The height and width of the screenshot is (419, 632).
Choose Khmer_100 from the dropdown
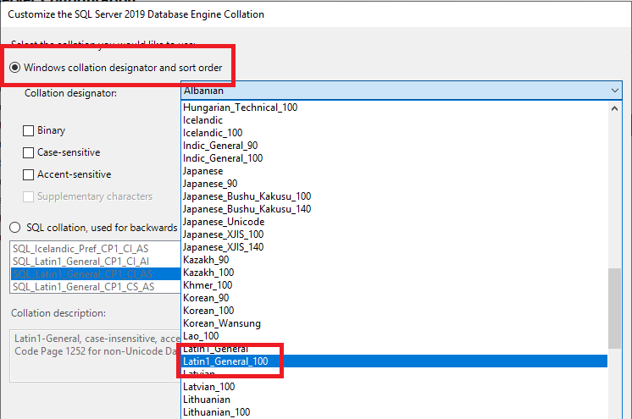click(x=208, y=285)
